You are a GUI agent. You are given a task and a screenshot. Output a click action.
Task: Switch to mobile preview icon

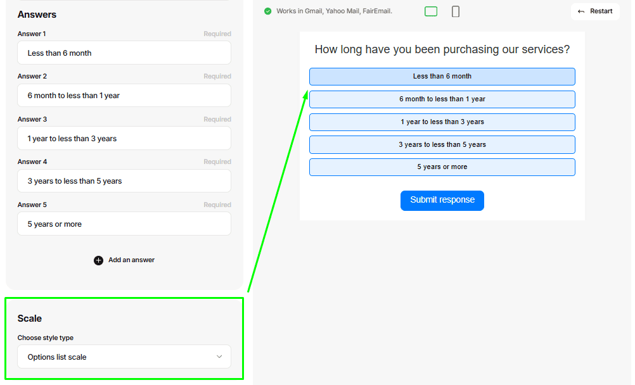point(456,11)
